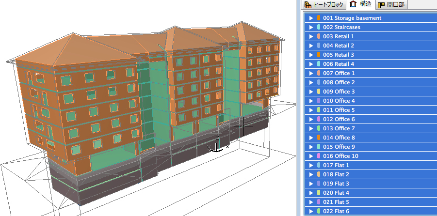Select the 構造 tab

(361, 4)
